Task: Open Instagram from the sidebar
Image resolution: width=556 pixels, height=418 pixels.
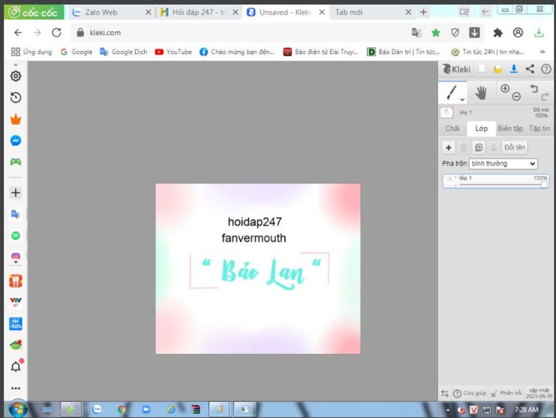Action: [16, 256]
